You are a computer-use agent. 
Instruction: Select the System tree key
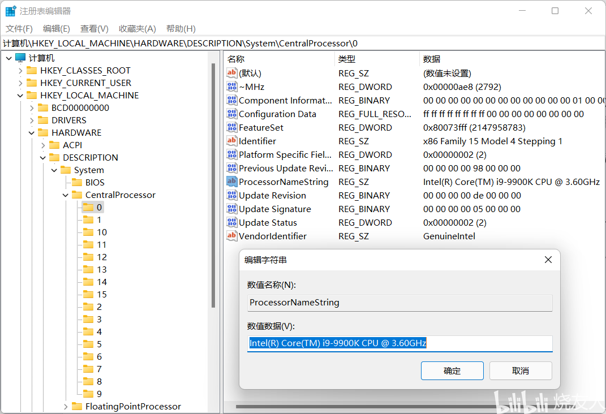[89, 170]
